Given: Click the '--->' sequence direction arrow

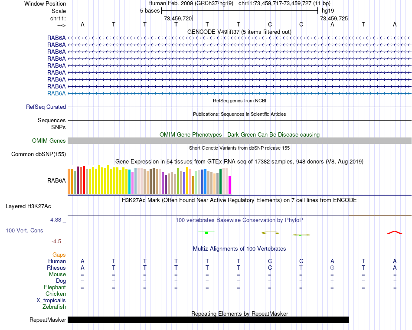Looking at the screenshot, I should 61,25.
